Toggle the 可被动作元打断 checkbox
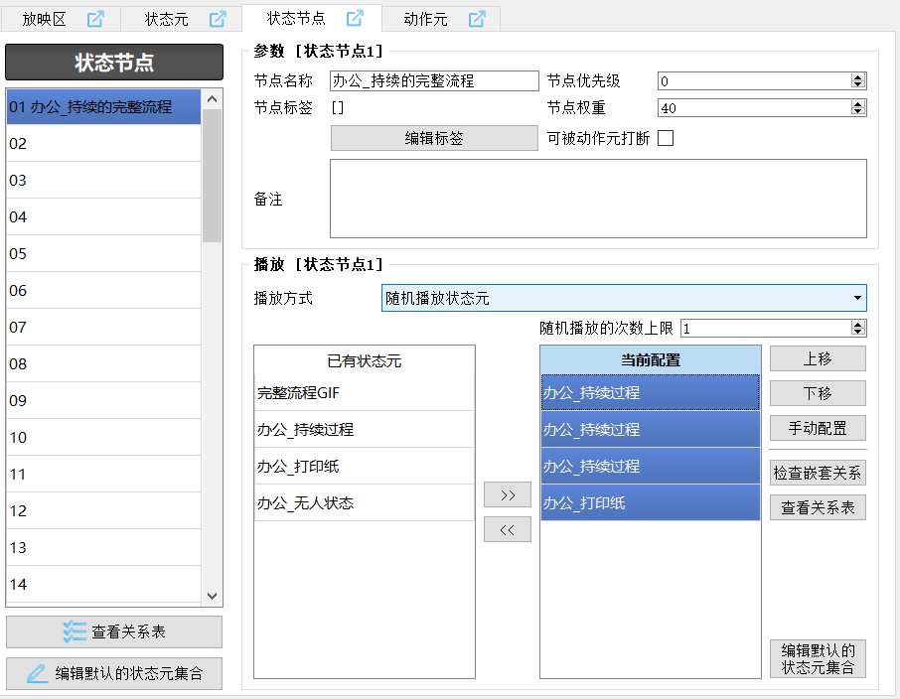 coord(666,138)
